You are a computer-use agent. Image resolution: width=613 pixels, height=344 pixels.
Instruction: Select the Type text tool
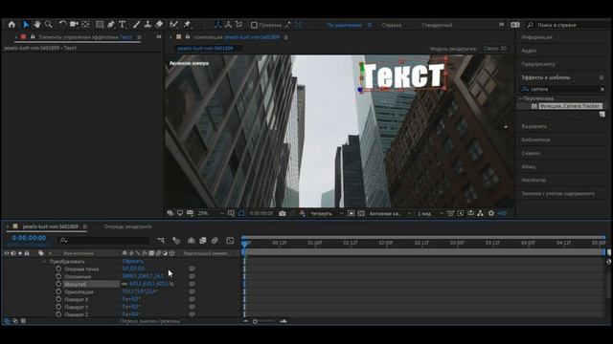(x=123, y=25)
